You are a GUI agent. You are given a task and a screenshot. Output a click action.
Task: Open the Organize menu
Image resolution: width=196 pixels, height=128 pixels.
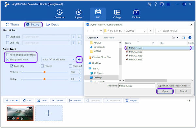click(93, 38)
